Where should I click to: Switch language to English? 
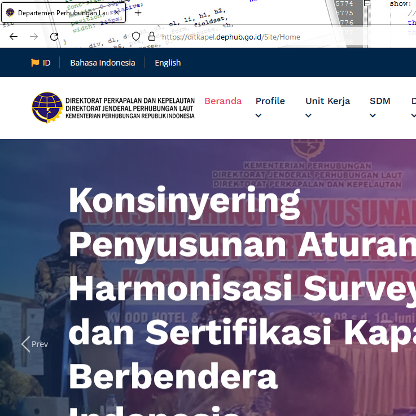(168, 63)
